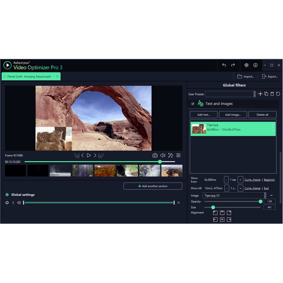Add another section to the timeline
The width and height of the screenshot is (283, 283).
click(153, 186)
